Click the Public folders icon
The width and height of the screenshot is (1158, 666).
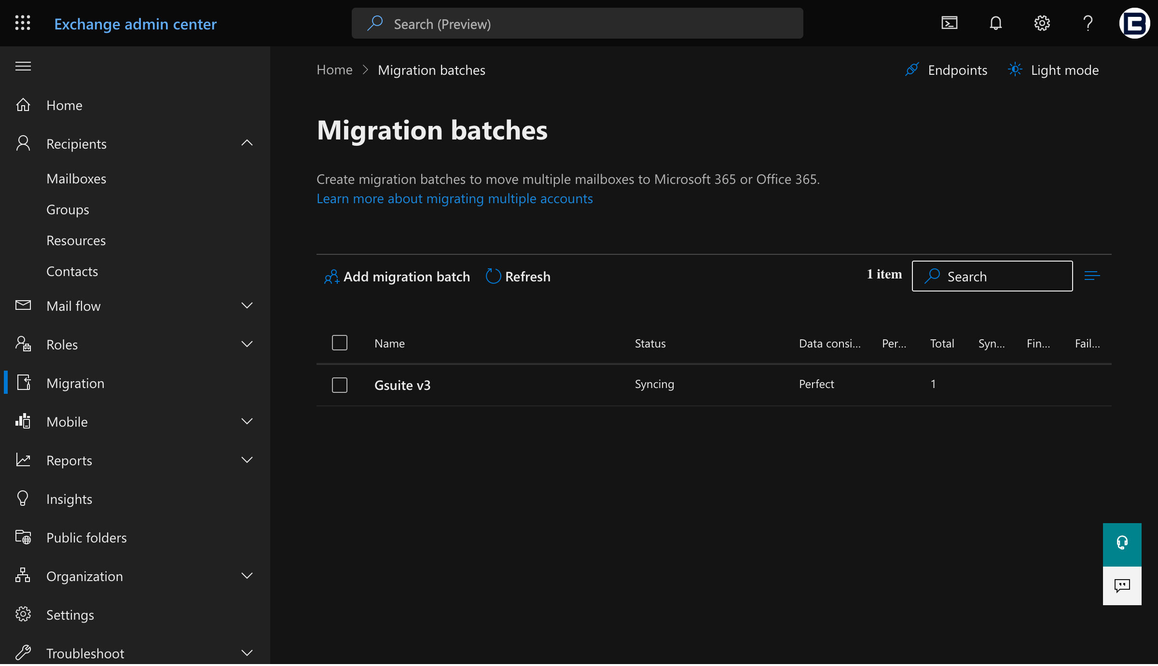tap(23, 537)
